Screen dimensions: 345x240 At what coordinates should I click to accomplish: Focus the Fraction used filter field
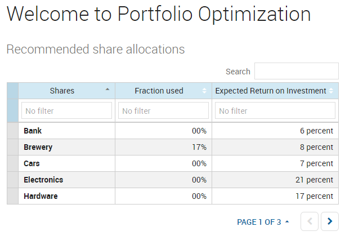point(163,111)
